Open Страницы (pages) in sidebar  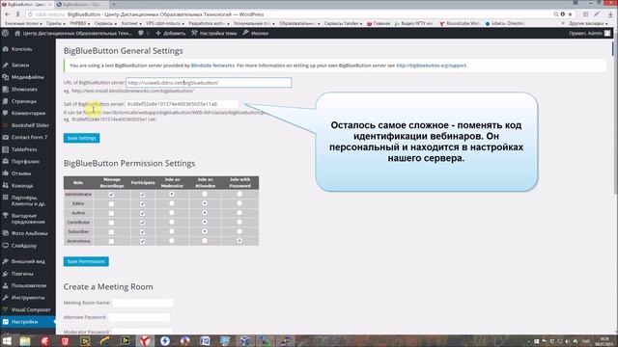23,101
